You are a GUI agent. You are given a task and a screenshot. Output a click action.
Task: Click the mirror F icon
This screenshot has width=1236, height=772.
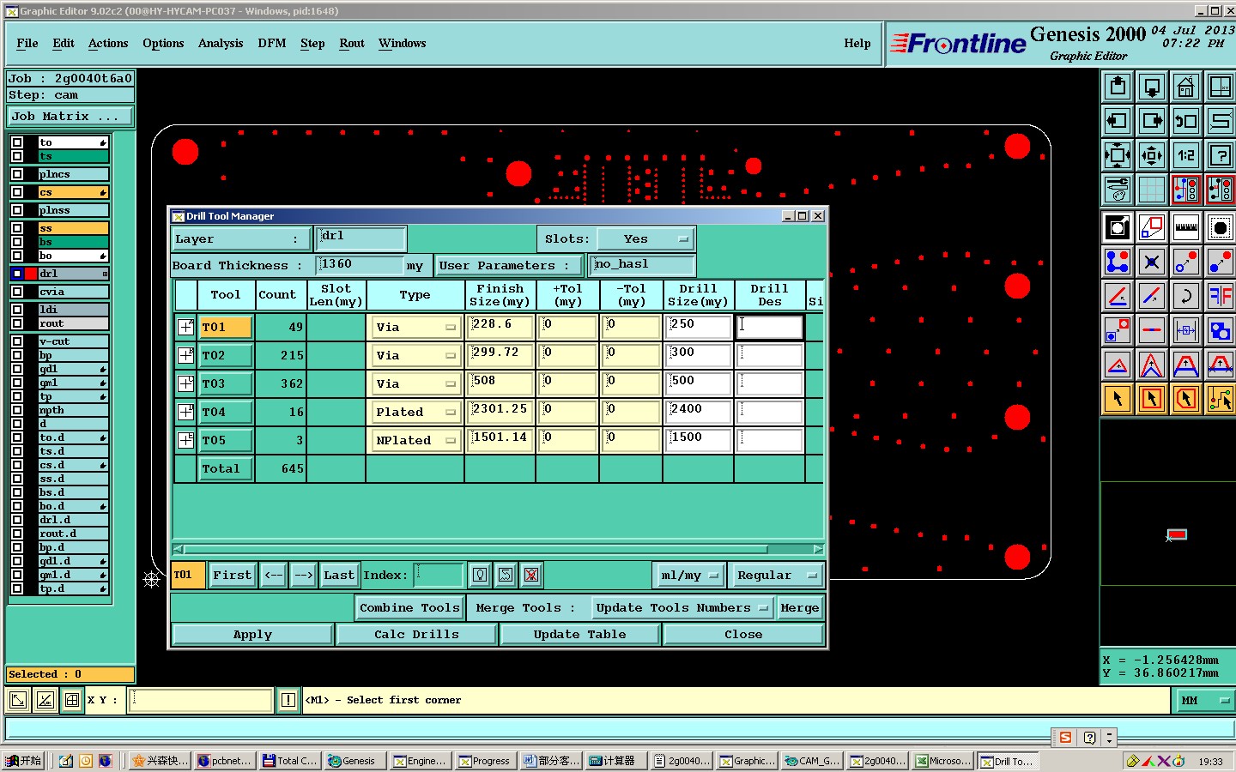click(1220, 296)
